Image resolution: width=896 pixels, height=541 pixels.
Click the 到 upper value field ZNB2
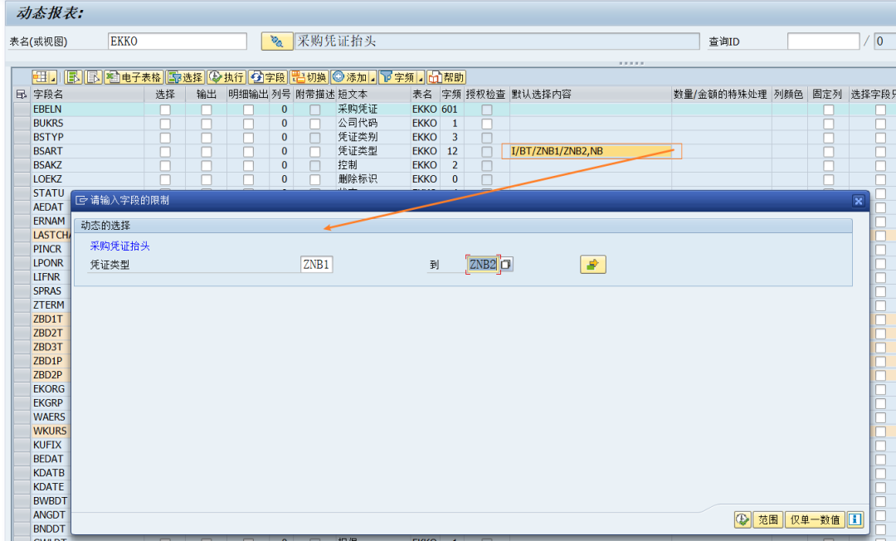coord(483,265)
